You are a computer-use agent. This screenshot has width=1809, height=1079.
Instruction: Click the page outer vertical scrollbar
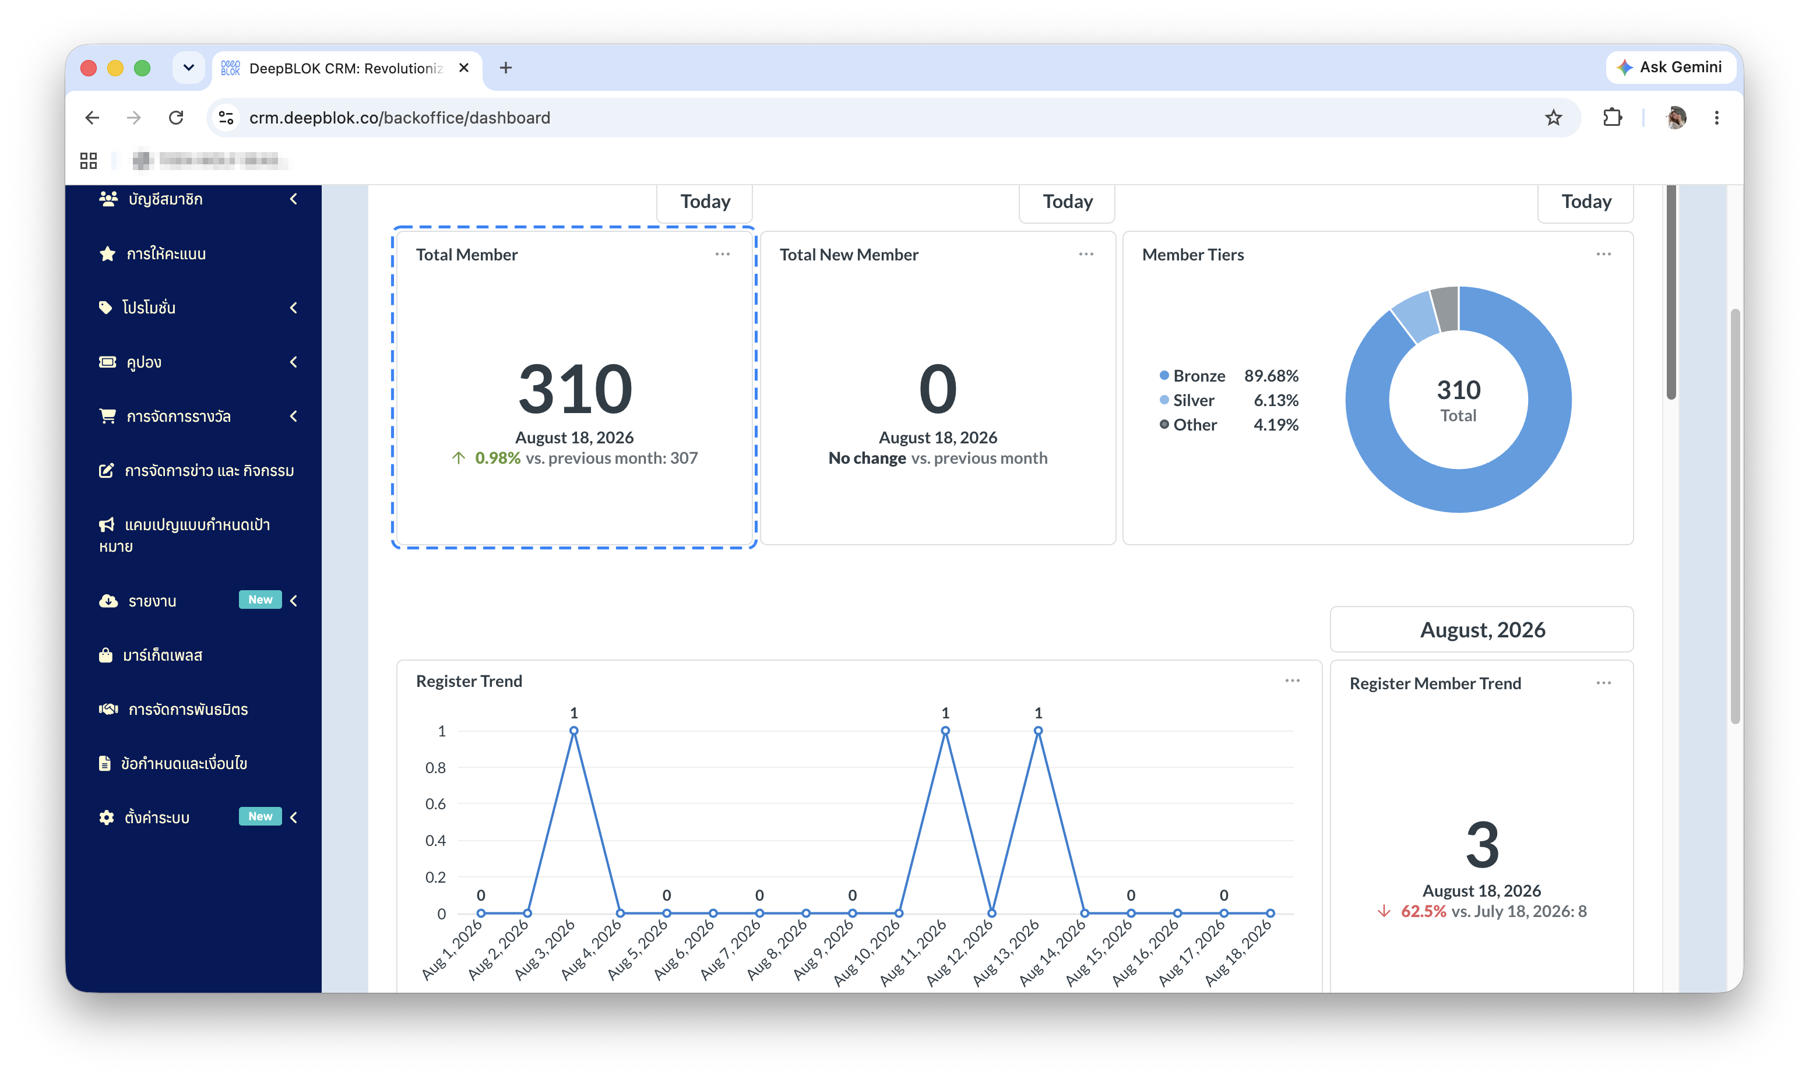[1735, 516]
